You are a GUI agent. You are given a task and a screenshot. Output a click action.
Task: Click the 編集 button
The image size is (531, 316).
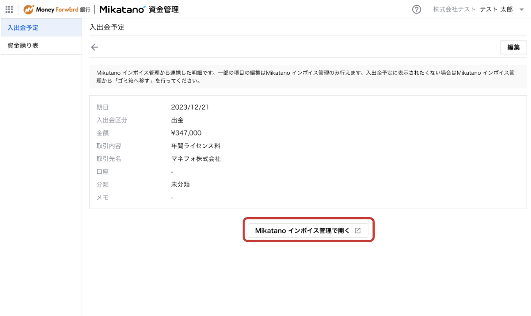click(513, 47)
